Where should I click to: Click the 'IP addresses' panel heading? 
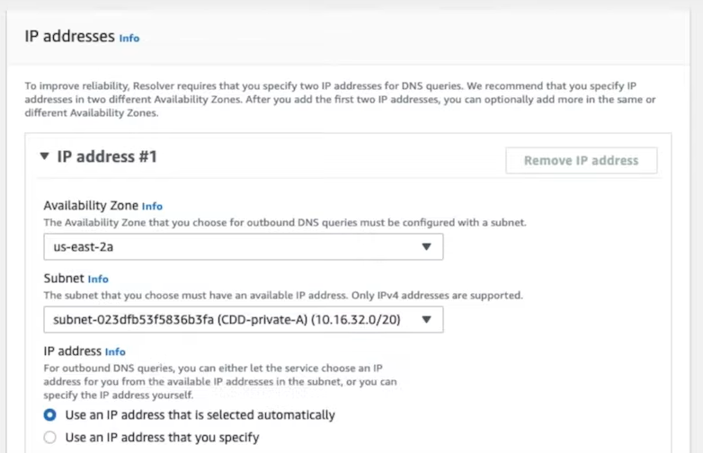[69, 36]
